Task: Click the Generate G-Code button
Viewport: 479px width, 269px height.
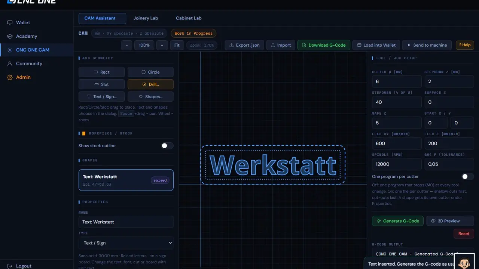Action: pos(398,221)
